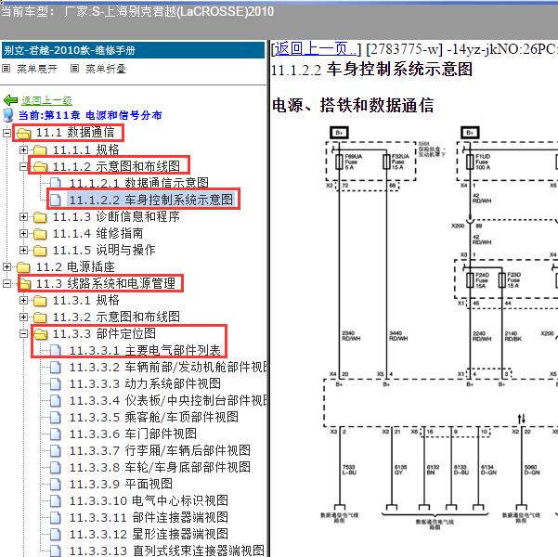Click folder icon of 11.2 电源插座

click(24, 267)
